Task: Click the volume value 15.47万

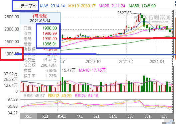Action: [69, 70]
